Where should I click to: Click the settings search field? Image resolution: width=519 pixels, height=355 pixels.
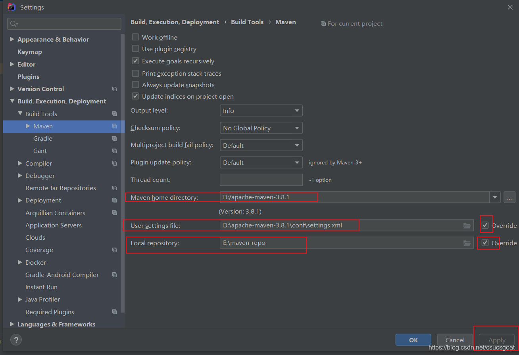(64, 24)
